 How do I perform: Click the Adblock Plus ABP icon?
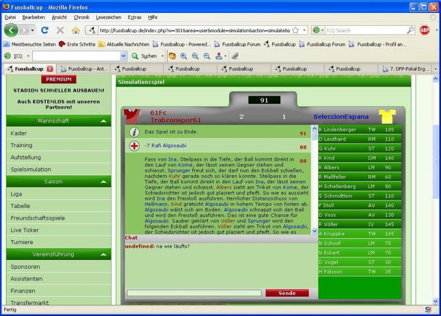click(x=424, y=31)
